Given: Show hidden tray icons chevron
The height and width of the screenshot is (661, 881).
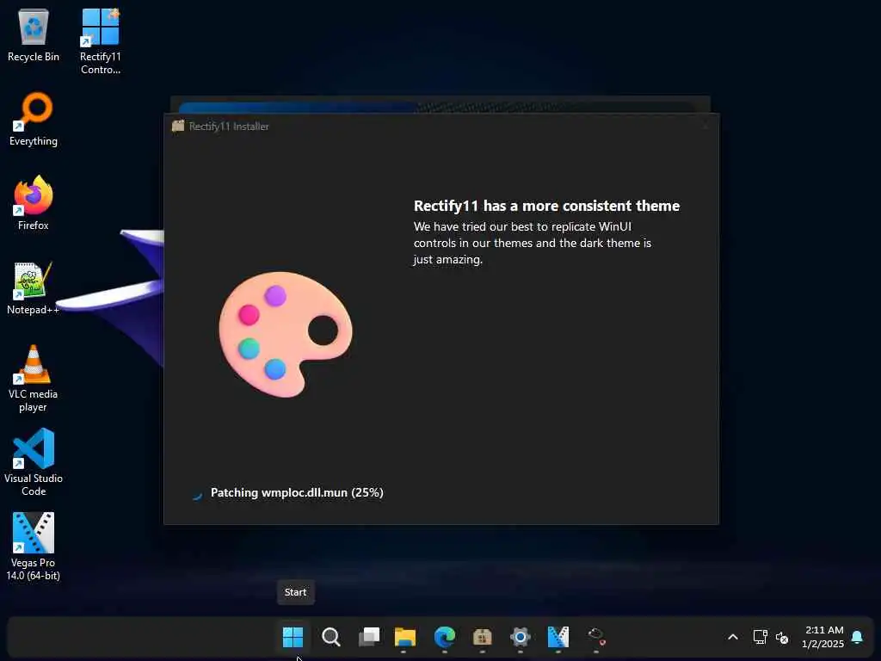Looking at the screenshot, I should (x=733, y=637).
